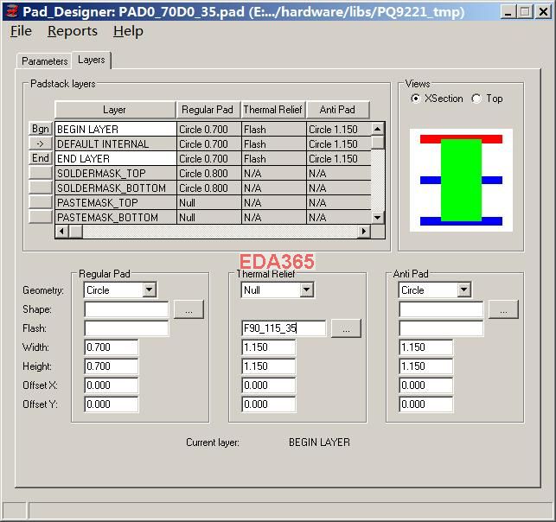Image resolution: width=556 pixels, height=522 pixels.
Task: Open the Anti Pad geometry dropdown
Action: tap(463, 290)
